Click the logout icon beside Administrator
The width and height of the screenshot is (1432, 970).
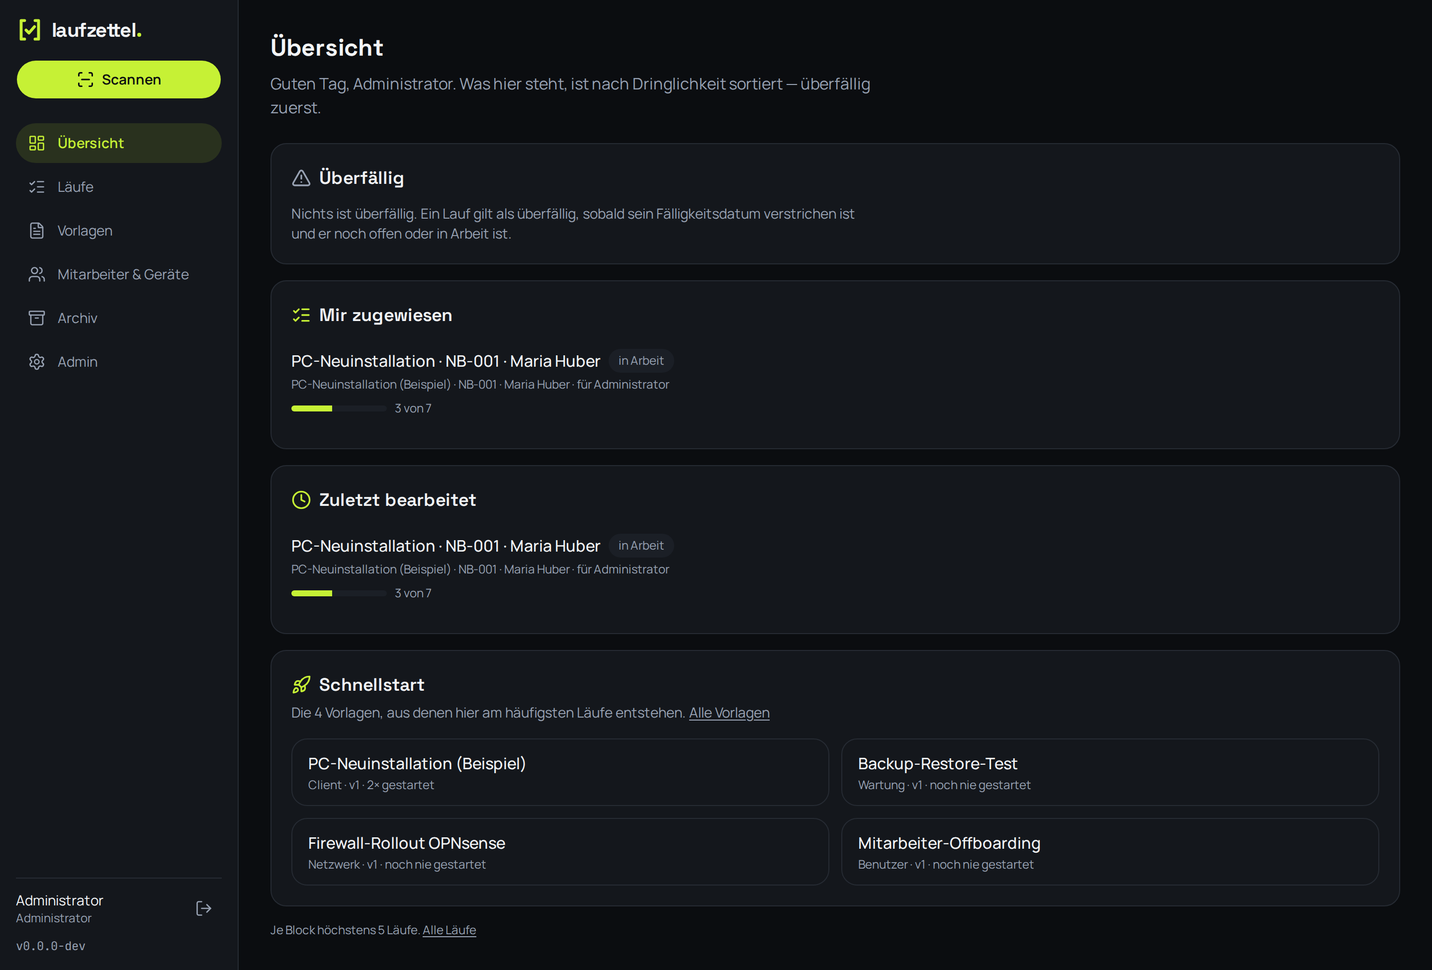(x=203, y=908)
